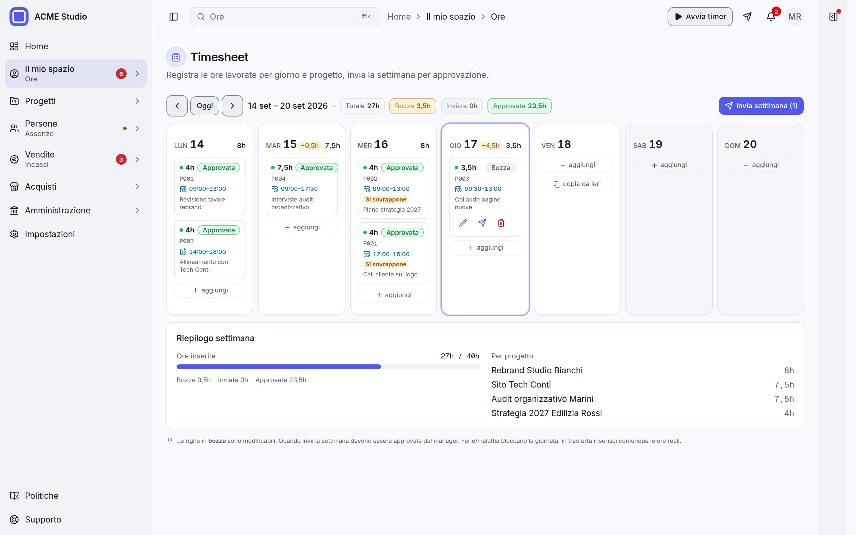Click copia da ieri on Friday

[x=577, y=184]
